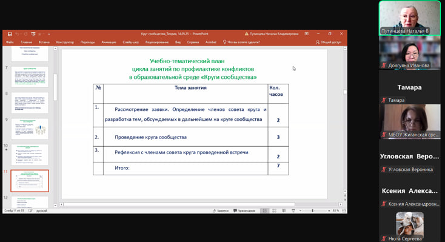Click the thumbnail pane scroll down arrow
445x242 pixels.
tap(55, 205)
